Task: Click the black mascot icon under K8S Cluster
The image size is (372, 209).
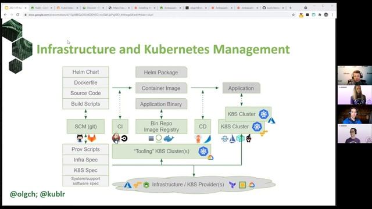Action: (x=248, y=138)
